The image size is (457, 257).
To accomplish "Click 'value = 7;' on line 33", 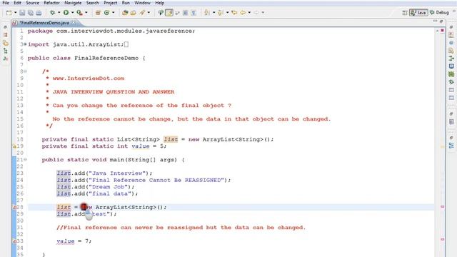I will click(74, 241).
